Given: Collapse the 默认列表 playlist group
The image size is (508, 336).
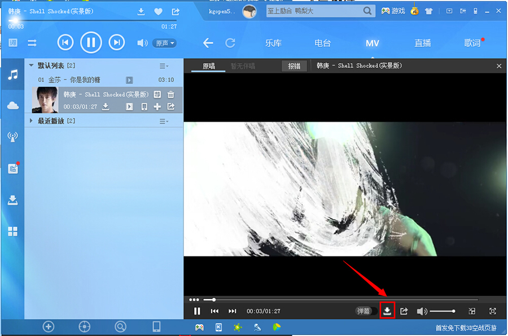Looking at the screenshot, I should pos(32,66).
